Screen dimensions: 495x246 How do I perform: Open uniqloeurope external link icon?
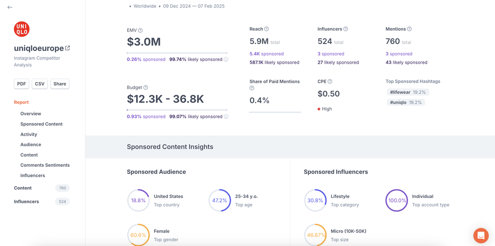[x=67, y=49]
